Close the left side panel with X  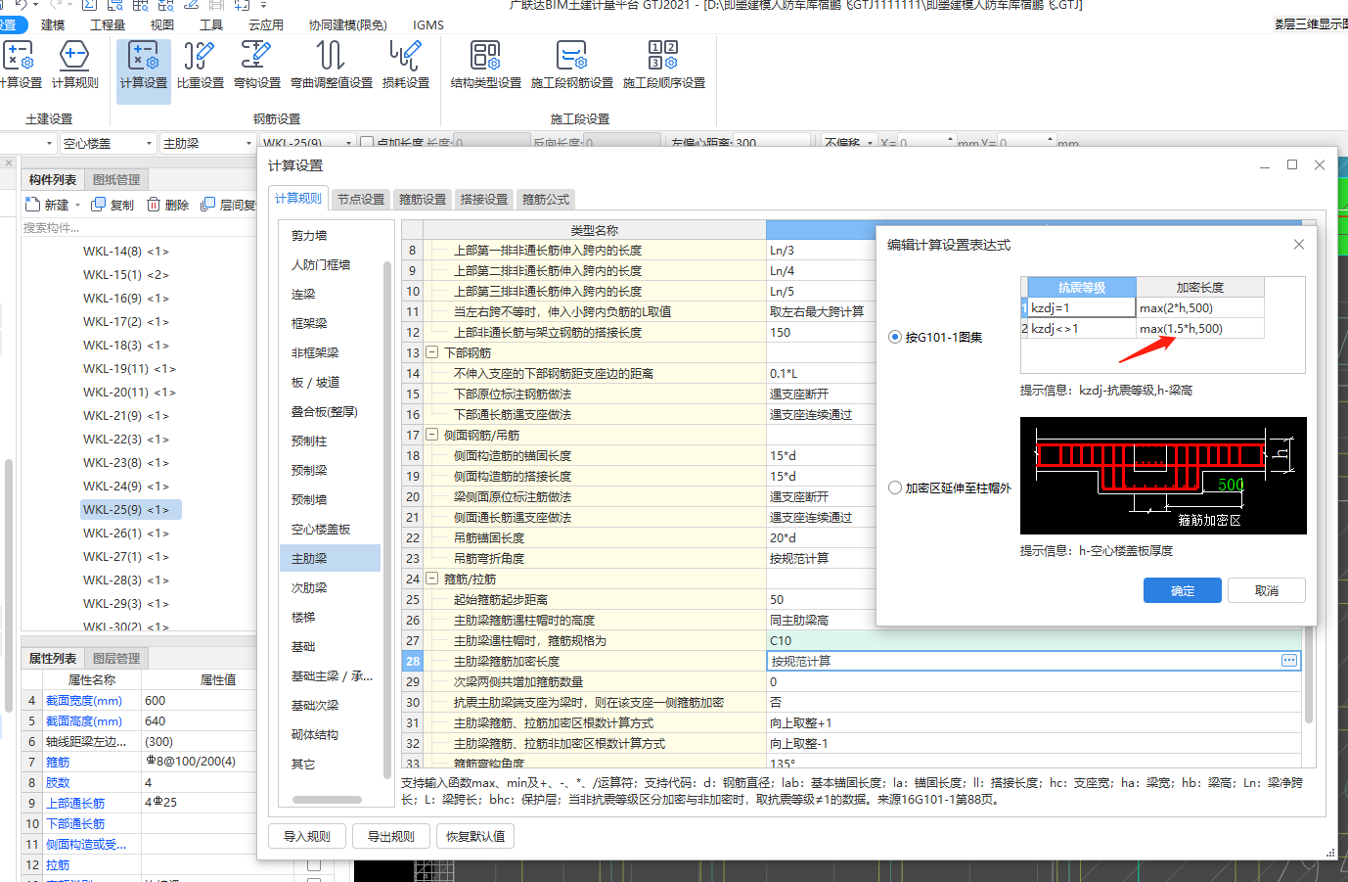[7, 163]
